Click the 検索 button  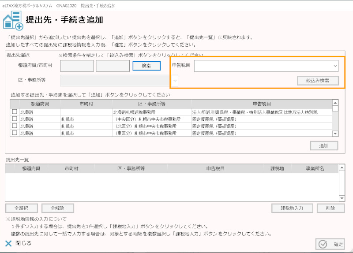(146, 66)
